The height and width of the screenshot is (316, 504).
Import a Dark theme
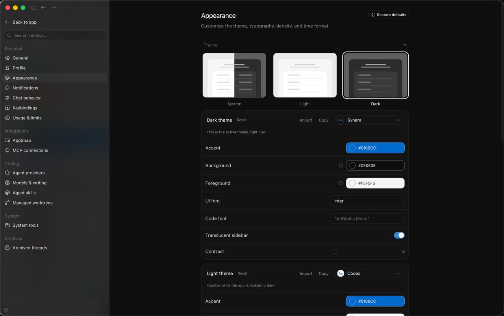(x=306, y=120)
